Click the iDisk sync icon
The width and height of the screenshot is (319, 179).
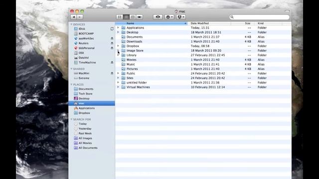(x=112, y=29)
